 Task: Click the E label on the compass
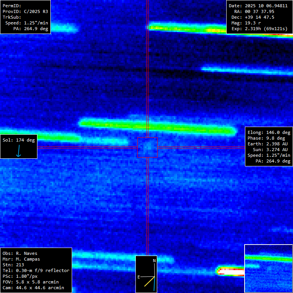coord(139,277)
